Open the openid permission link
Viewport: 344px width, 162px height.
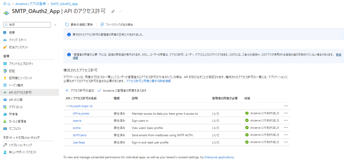click(77, 121)
